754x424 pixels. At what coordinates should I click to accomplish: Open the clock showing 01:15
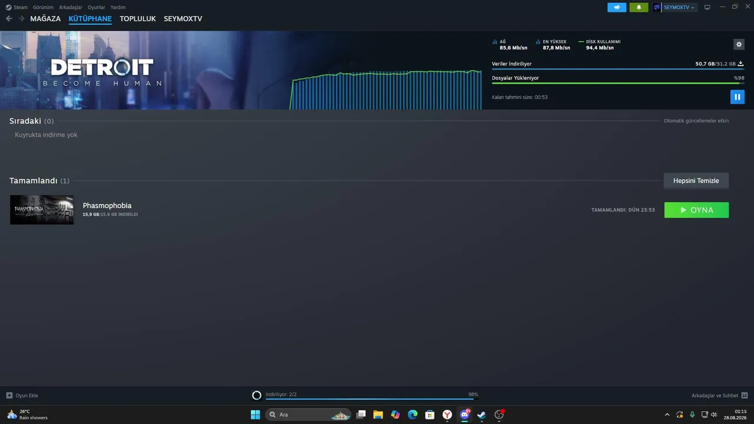735,415
